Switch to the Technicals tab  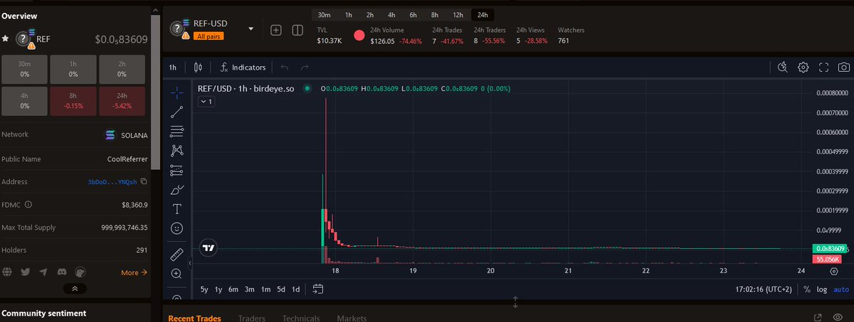point(301,318)
